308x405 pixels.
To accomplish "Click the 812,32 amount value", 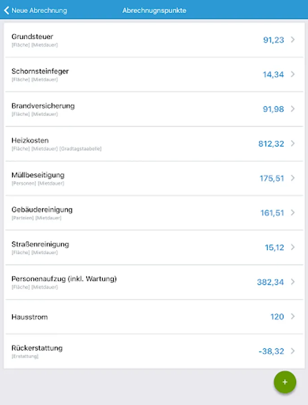I will [271, 144].
